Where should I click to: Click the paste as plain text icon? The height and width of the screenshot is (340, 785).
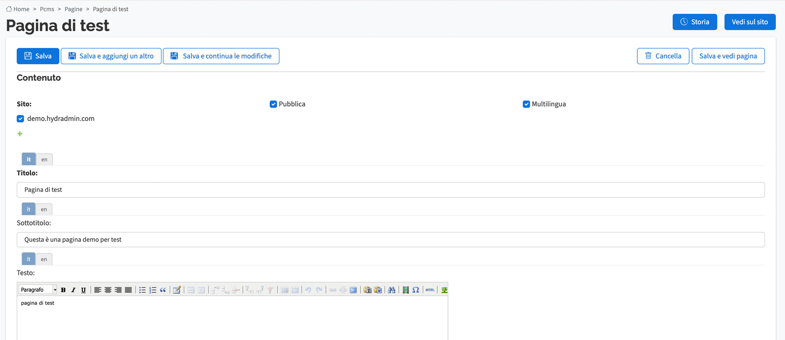pyautogui.click(x=367, y=290)
